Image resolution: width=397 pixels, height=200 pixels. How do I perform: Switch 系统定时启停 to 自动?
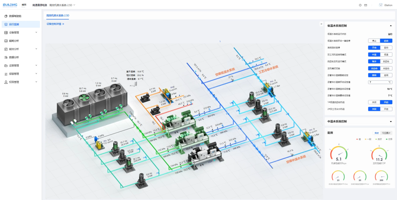[386, 48]
